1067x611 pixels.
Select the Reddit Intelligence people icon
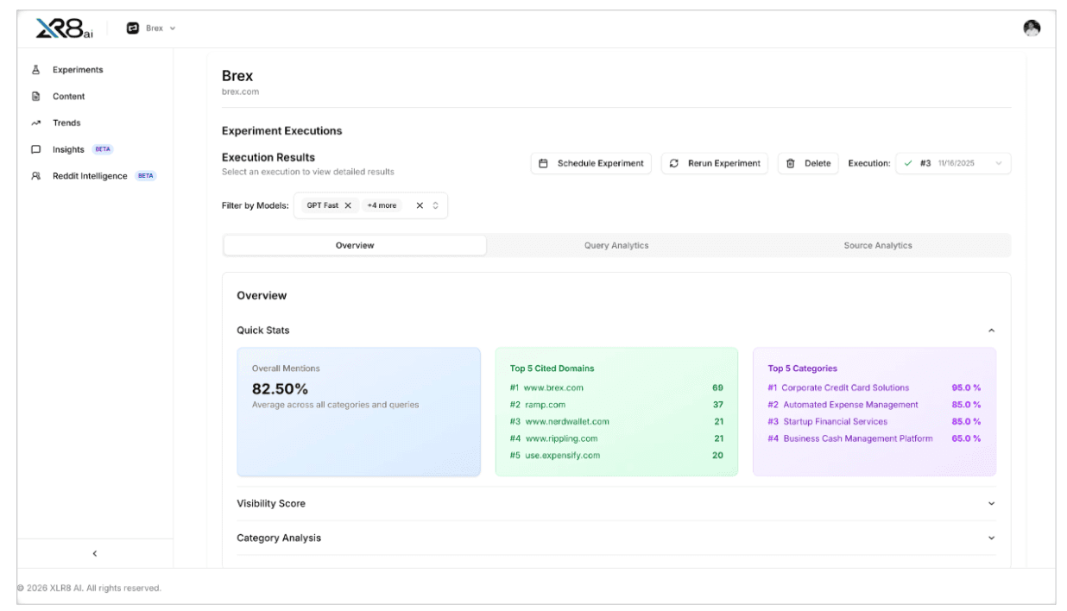pos(35,175)
